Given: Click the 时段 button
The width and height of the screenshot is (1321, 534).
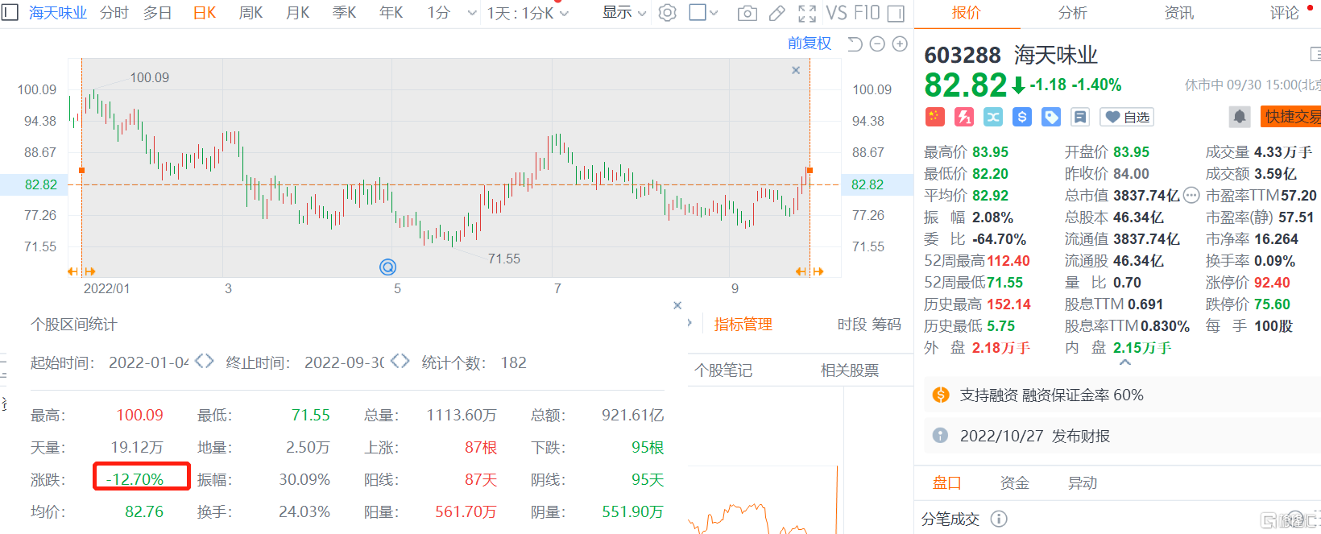Looking at the screenshot, I should click(x=852, y=324).
